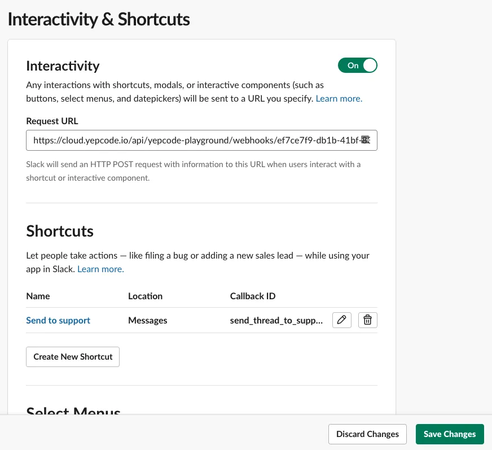Click the Callback ID column header
Screen dimensions: 492x450
point(252,296)
